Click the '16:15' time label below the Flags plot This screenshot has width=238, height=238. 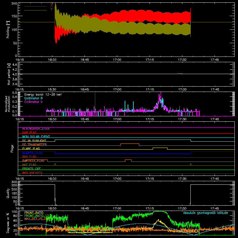point(20,179)
